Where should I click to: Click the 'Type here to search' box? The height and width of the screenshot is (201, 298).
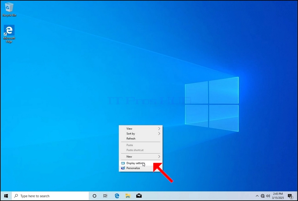(x=50, y=196)
